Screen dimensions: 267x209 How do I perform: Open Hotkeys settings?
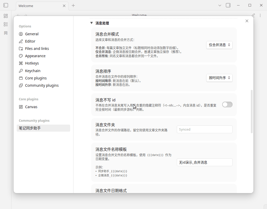43,63
